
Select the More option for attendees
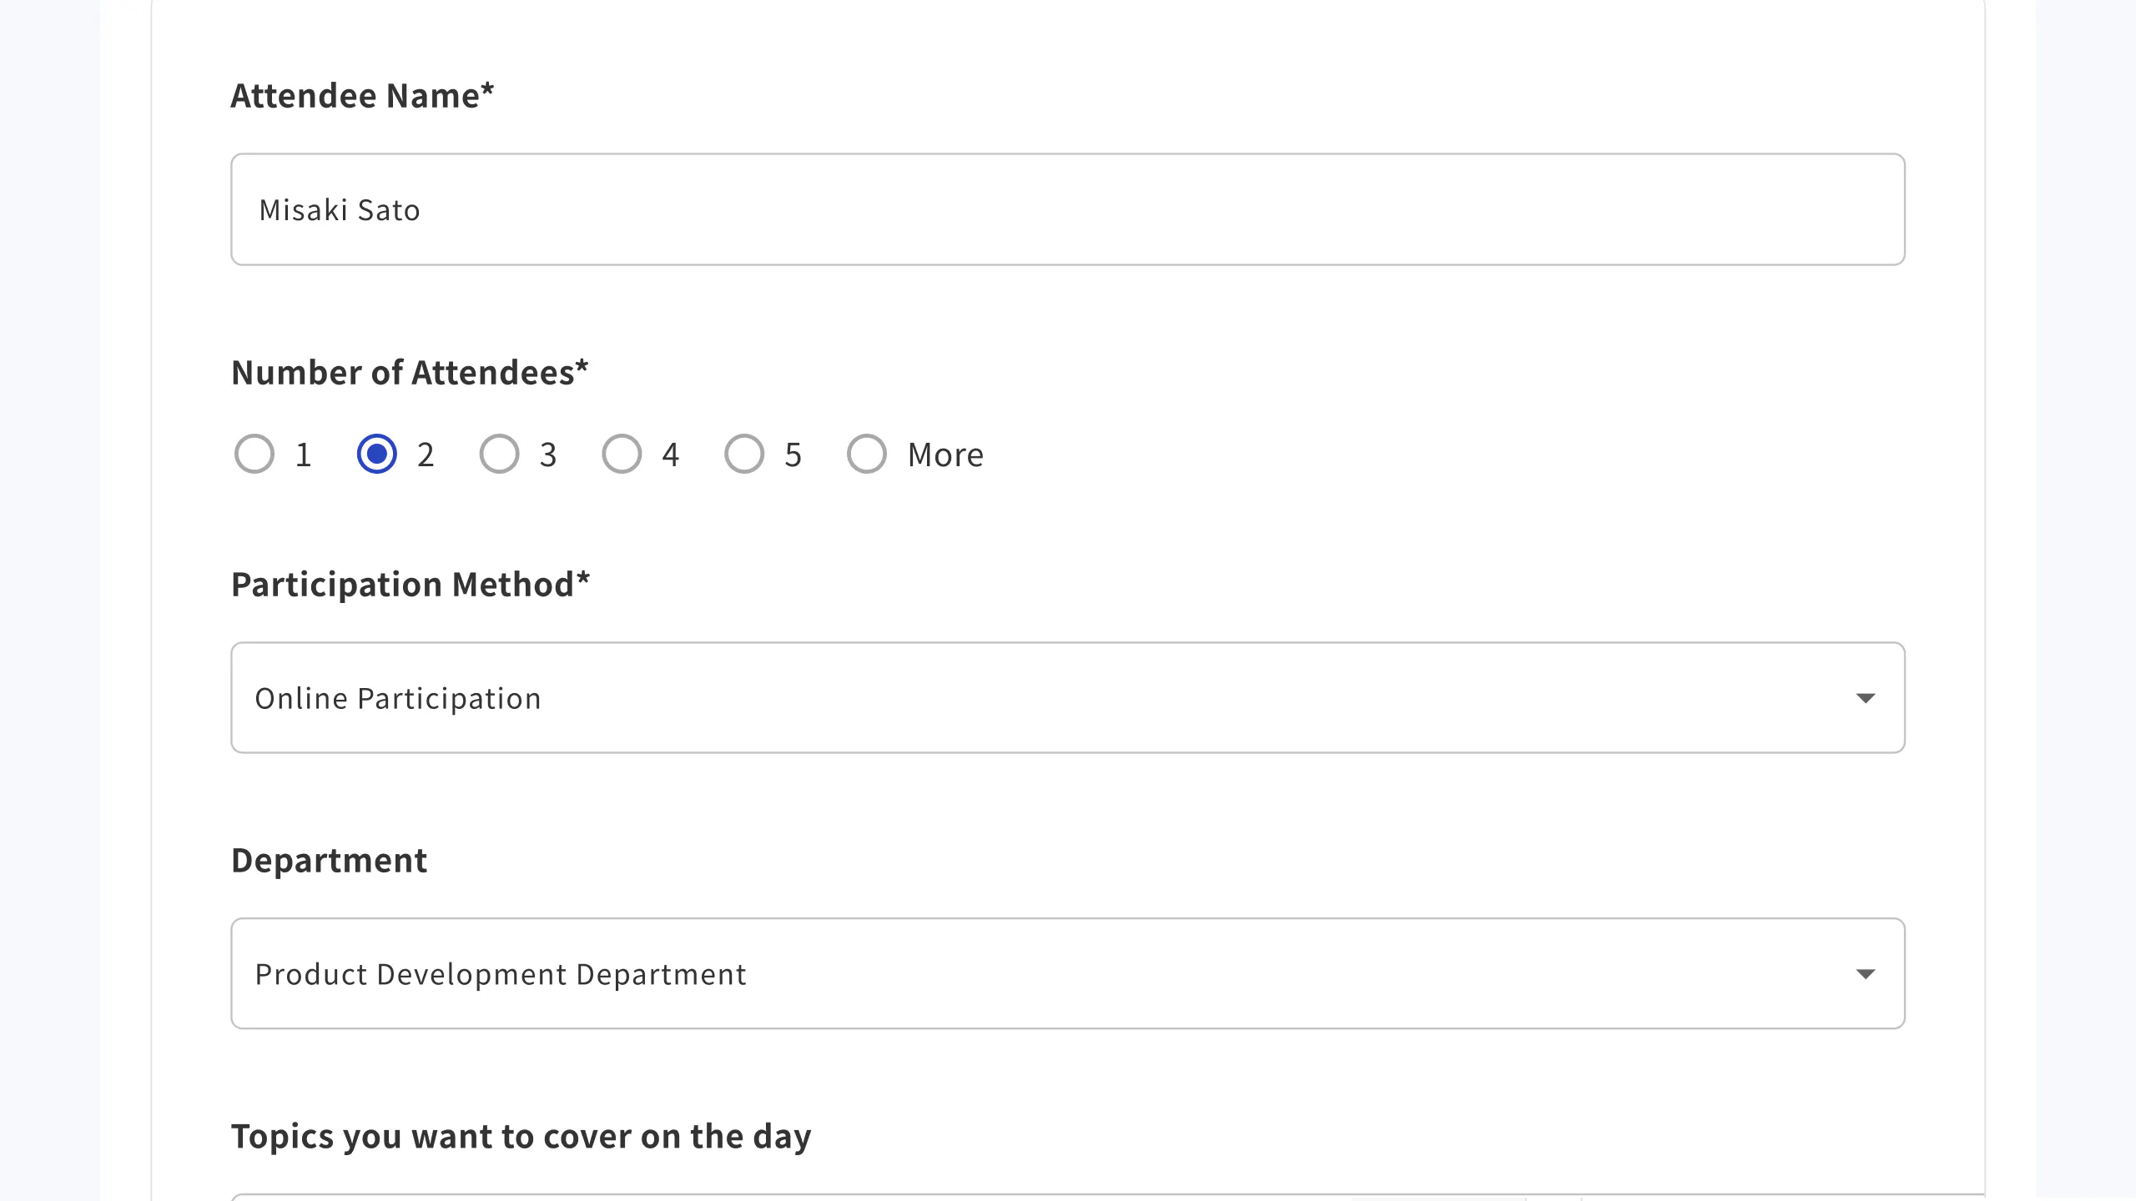click(865, 454)
